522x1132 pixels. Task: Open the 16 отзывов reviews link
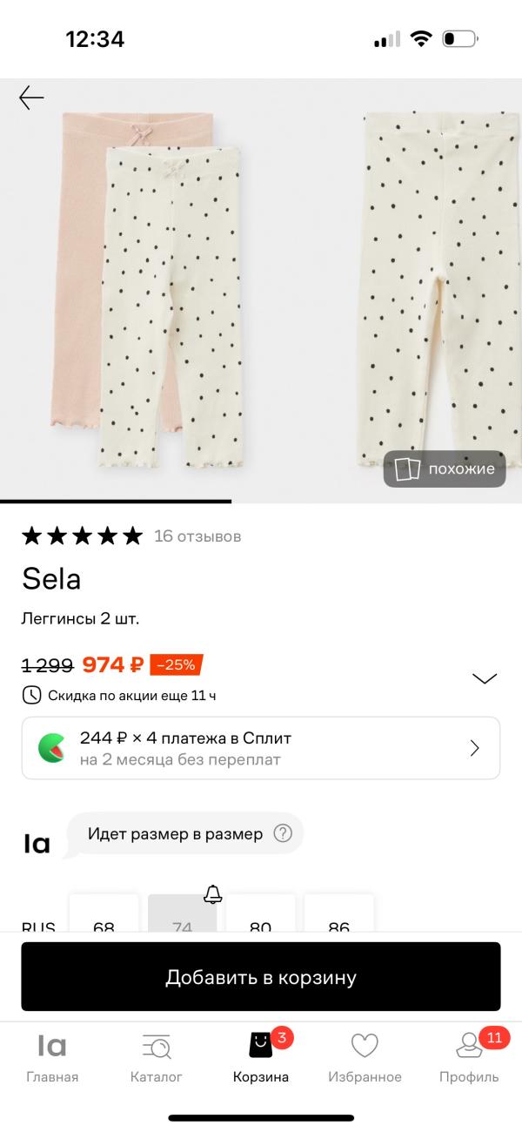point(197,536)
